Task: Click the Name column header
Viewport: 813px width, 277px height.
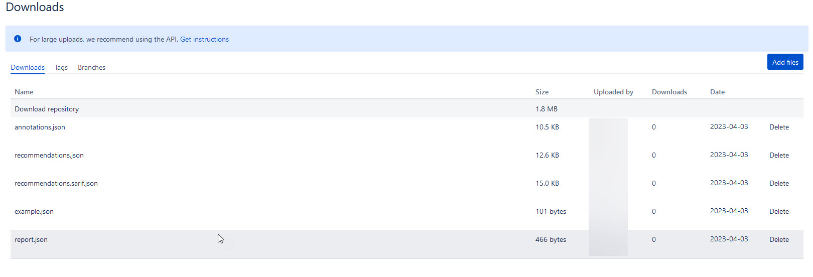Action: (24, 92)
